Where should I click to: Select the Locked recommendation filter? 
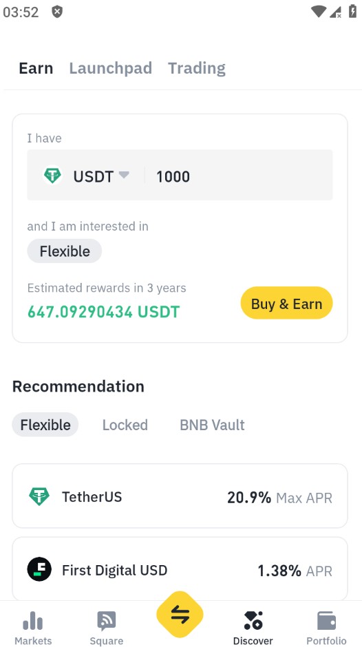tap(125, 425)
